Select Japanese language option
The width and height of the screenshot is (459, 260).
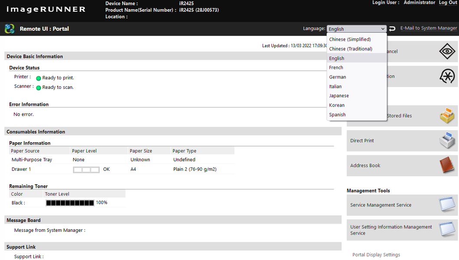pyautogui.click(x=357, y=96)
